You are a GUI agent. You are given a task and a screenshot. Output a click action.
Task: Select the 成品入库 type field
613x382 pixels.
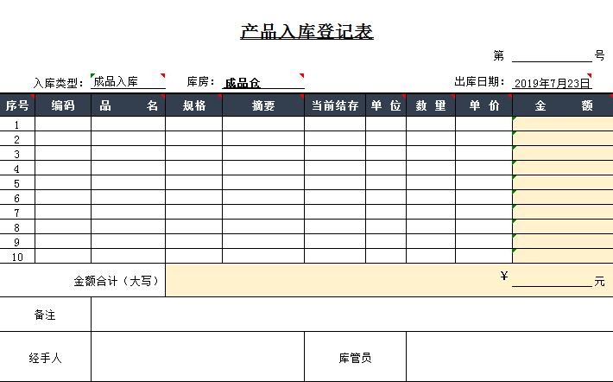[128, 83]
